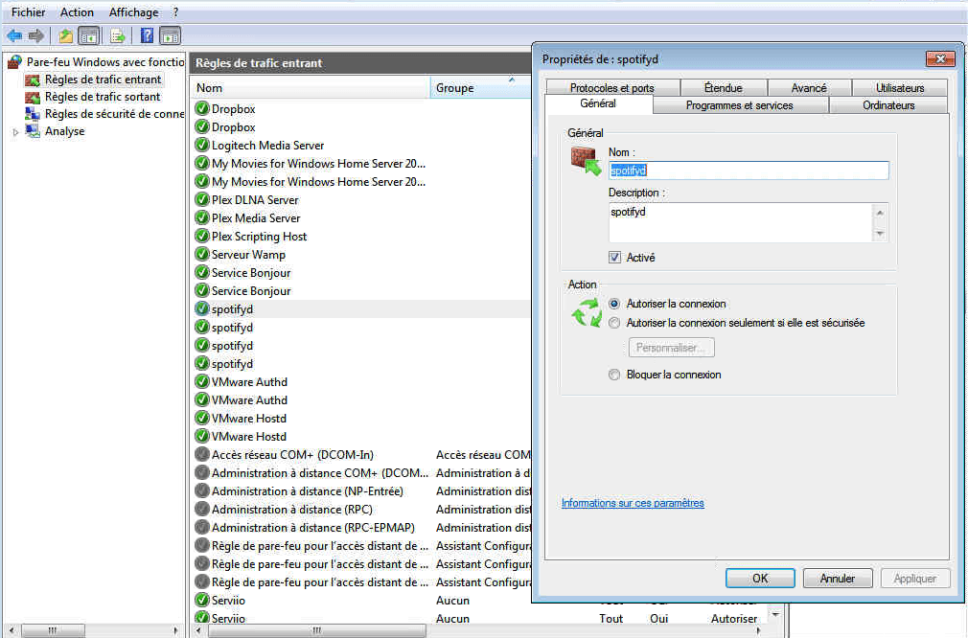Open Help from the toolbar icon
Image resolution: width=968 pixels, height=638 pixels.
coord(147,35)
